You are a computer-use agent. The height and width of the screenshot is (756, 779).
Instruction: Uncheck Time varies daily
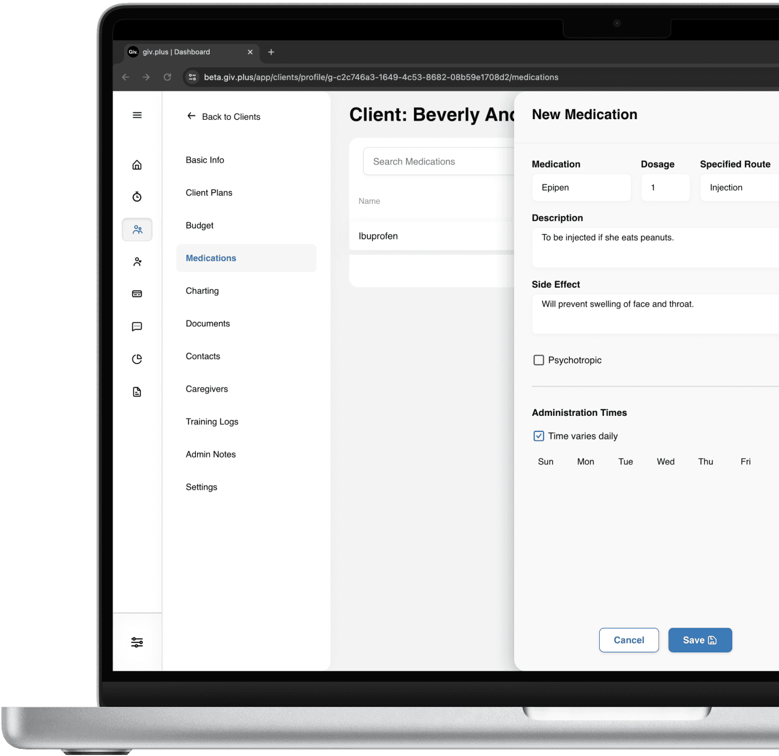[538, 436]
